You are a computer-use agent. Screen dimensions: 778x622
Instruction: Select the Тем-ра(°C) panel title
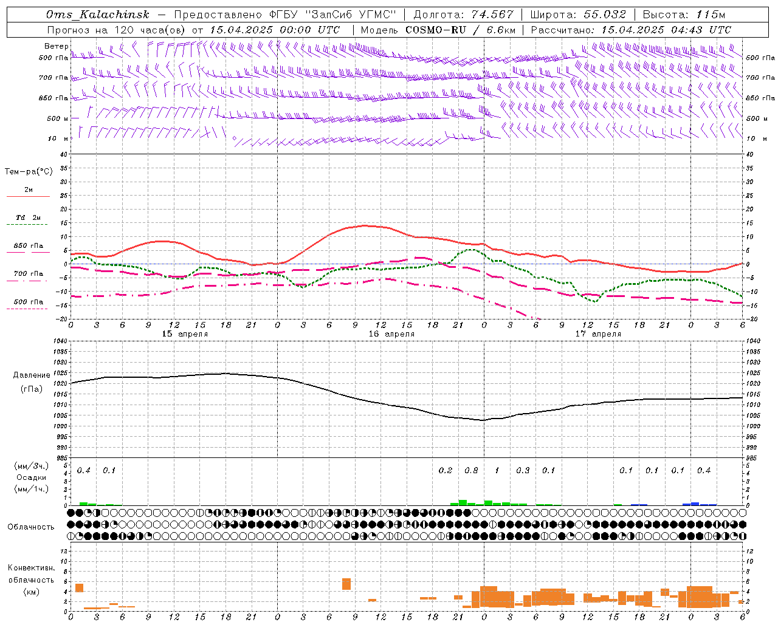click(29, 172)
